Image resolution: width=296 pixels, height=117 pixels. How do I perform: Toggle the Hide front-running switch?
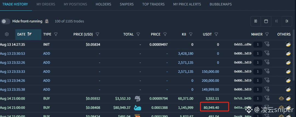click(x=5, y=21)
